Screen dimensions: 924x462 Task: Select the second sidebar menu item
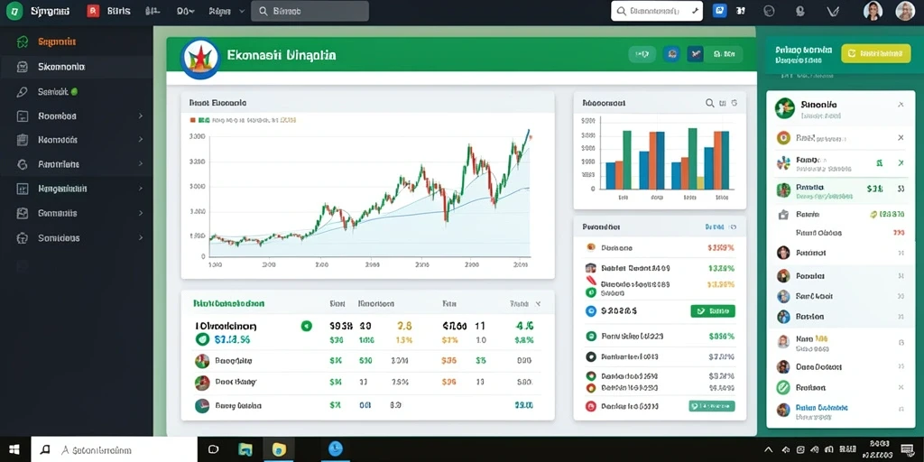coord(77,67)
